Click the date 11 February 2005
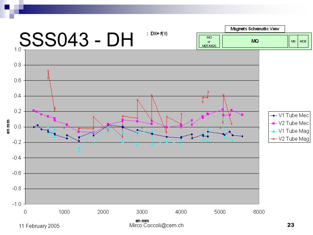 click(39, 226)
